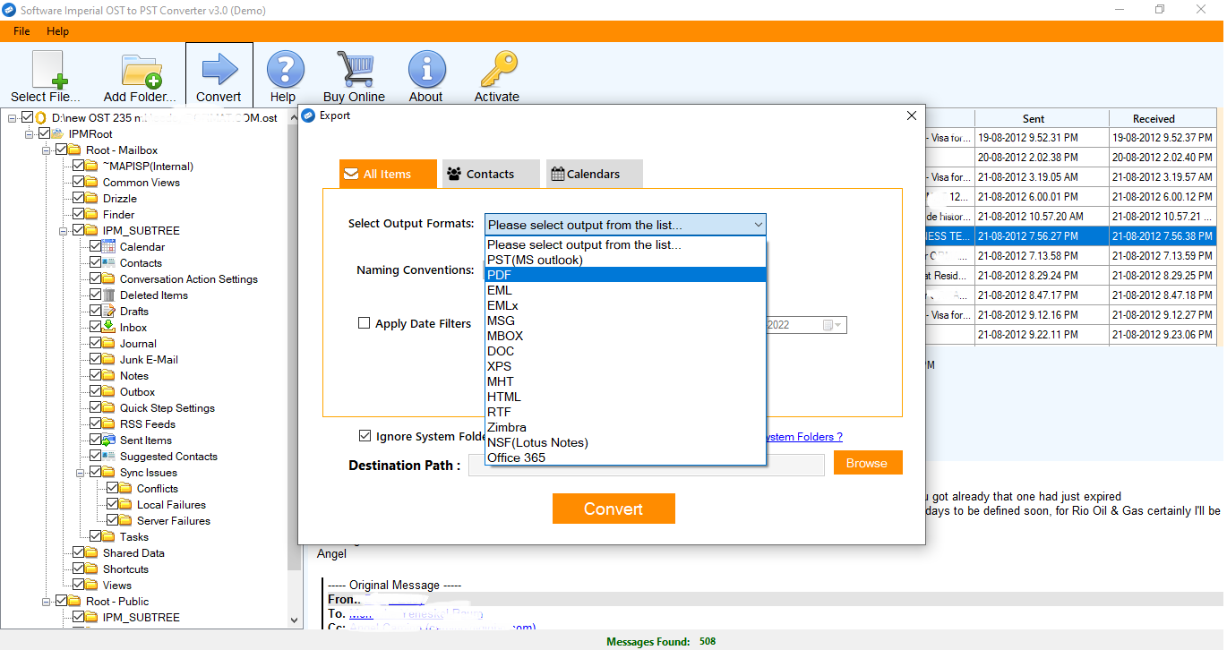The image size is (1227, 650).
Task: Click the Contacts folder icon in tree
Action: (108, 263)
